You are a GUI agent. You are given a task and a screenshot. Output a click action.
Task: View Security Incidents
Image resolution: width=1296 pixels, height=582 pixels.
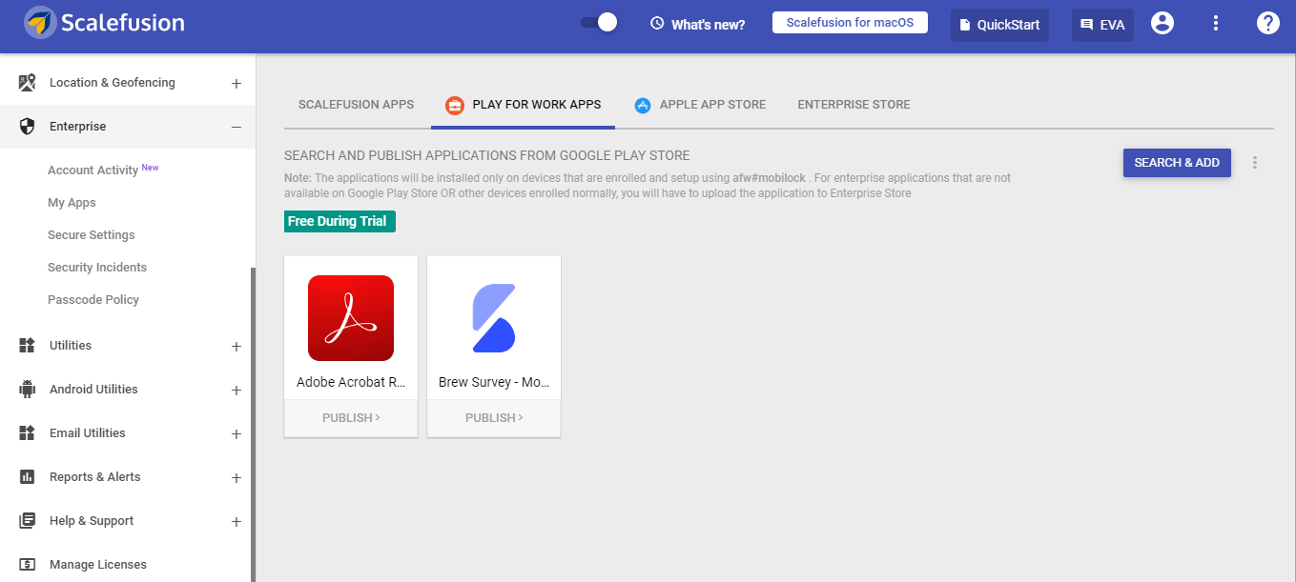97,268
